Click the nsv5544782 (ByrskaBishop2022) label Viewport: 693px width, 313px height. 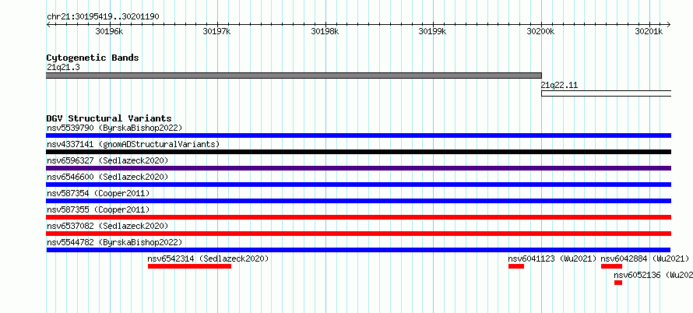pos(114,242)
